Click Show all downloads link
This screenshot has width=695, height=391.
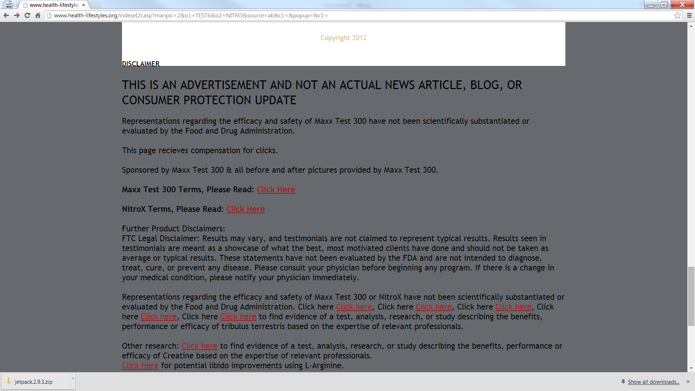tap(653, 382)
